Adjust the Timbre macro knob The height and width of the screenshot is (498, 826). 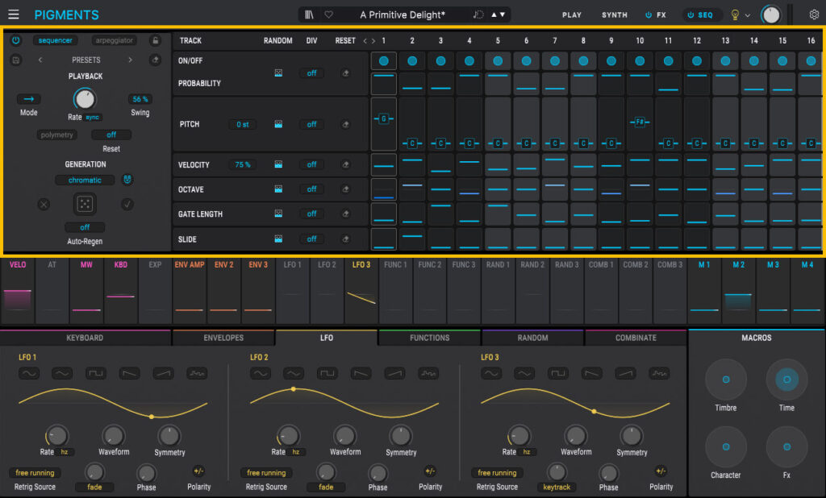tap(726, 380)
